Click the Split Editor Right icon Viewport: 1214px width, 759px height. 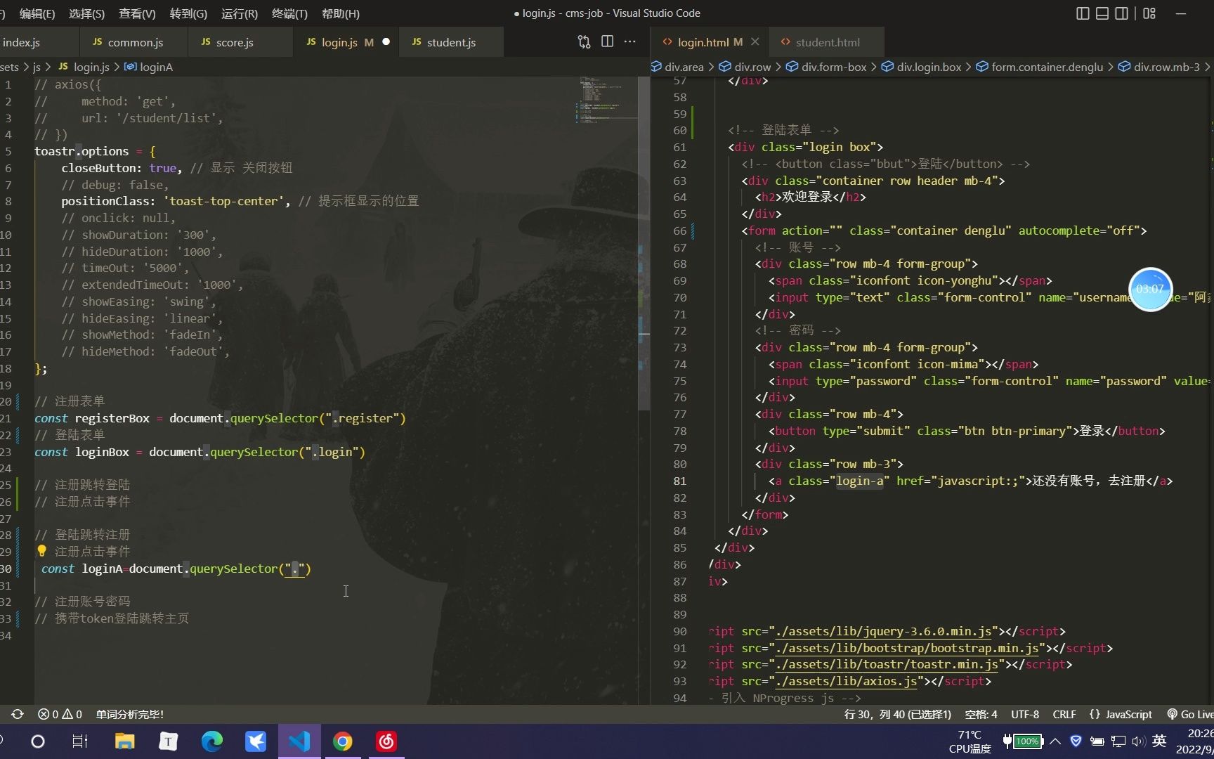(607, 42)
